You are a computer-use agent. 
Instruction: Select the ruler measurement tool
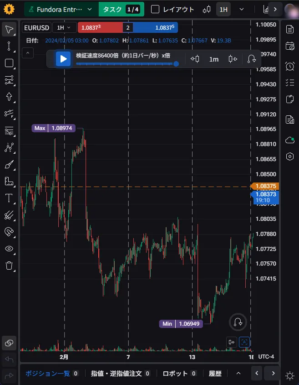pyautogui.click(x=9, y=182)
